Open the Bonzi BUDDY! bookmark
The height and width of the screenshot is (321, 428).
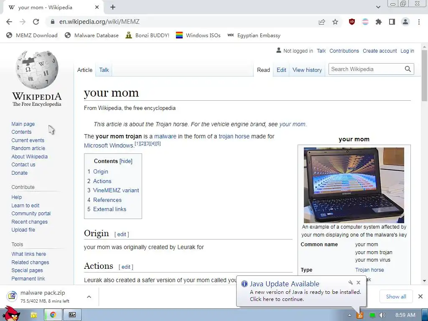tap(148, 35)
